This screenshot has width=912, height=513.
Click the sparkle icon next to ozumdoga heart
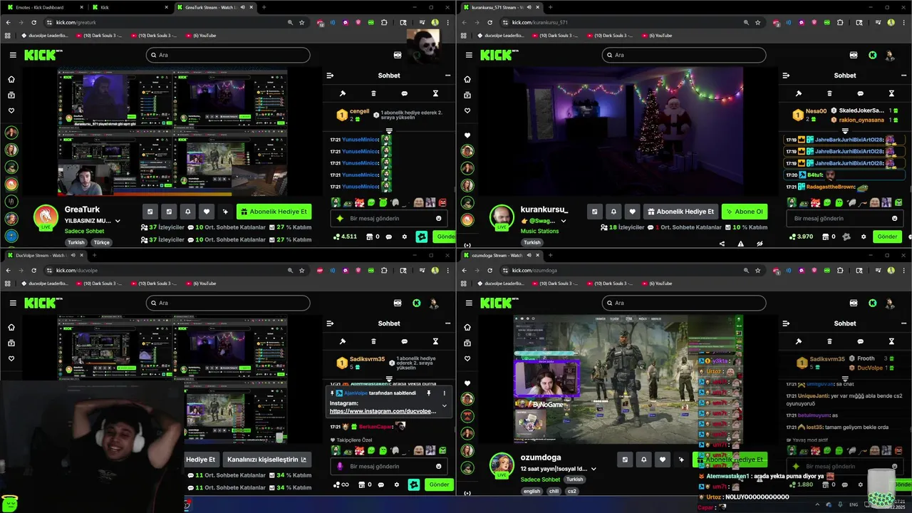click(x=682, y=460)
